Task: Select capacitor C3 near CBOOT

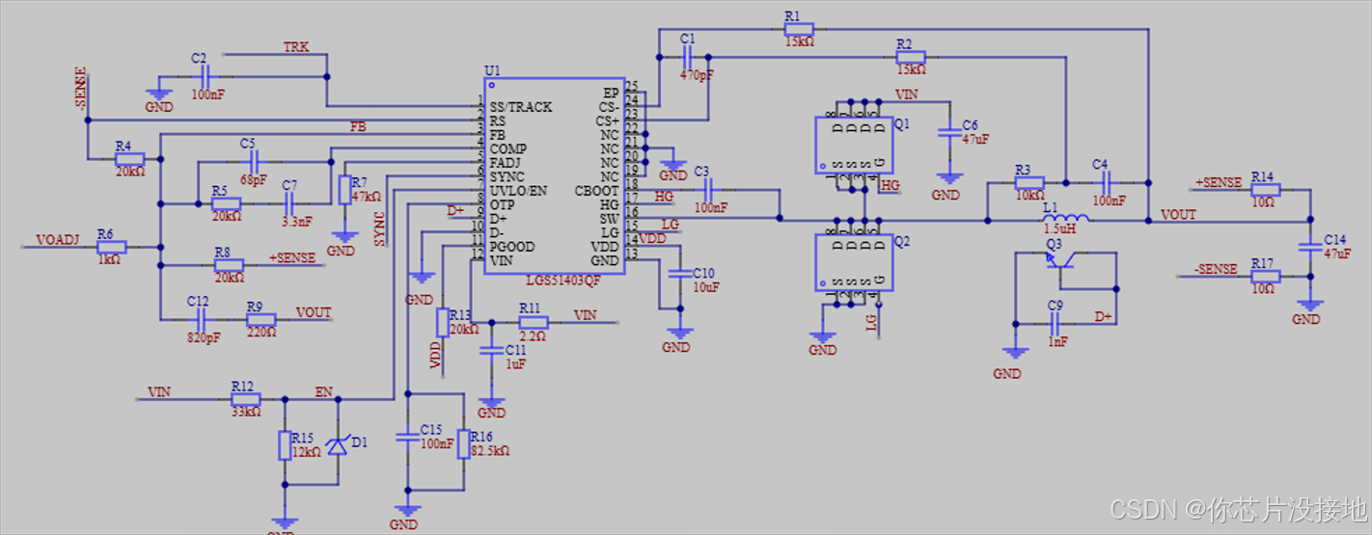Action: point(708,190)
